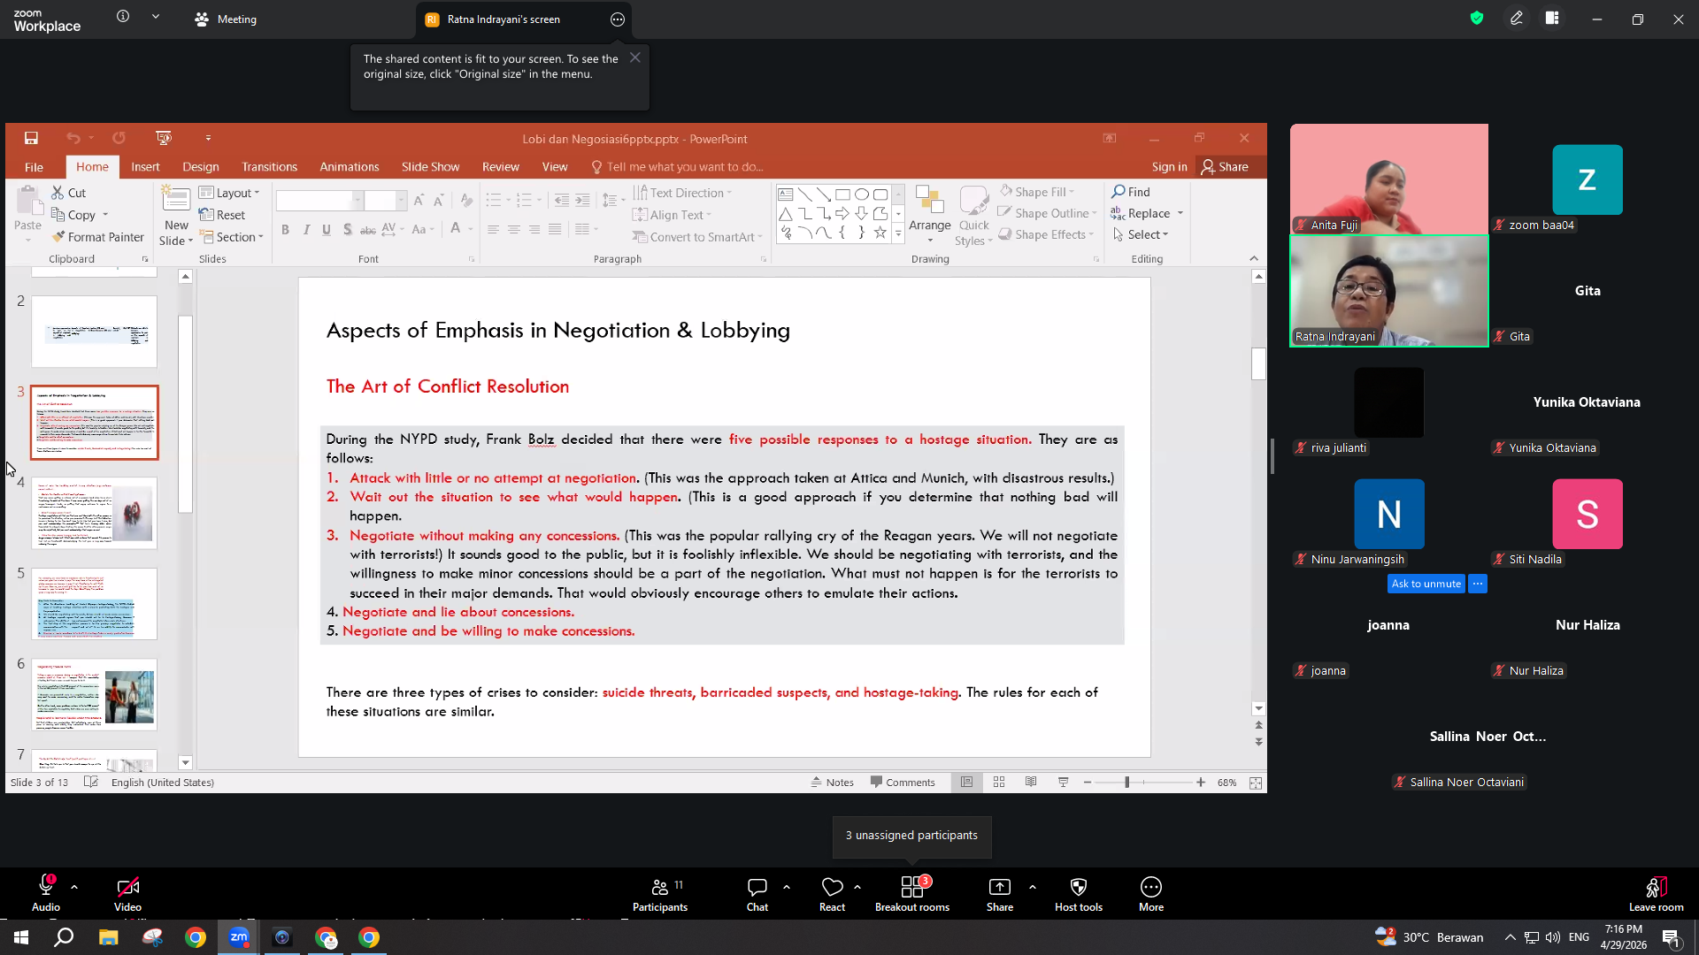Dismiss the shared content size notification

point(634,57)
